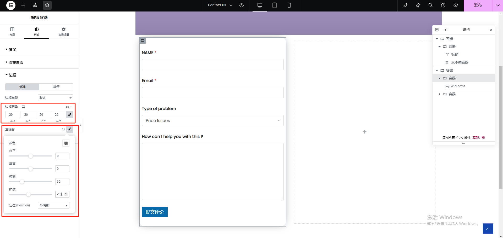The image size is (503, 238).
Task: Click the 发布 publish button
Action: (478, 5)
